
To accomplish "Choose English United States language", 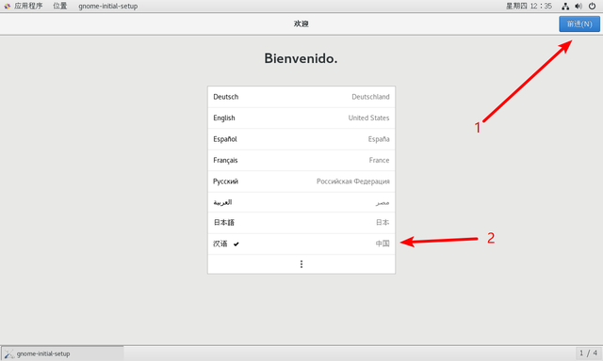I will [x=301, y=118].
